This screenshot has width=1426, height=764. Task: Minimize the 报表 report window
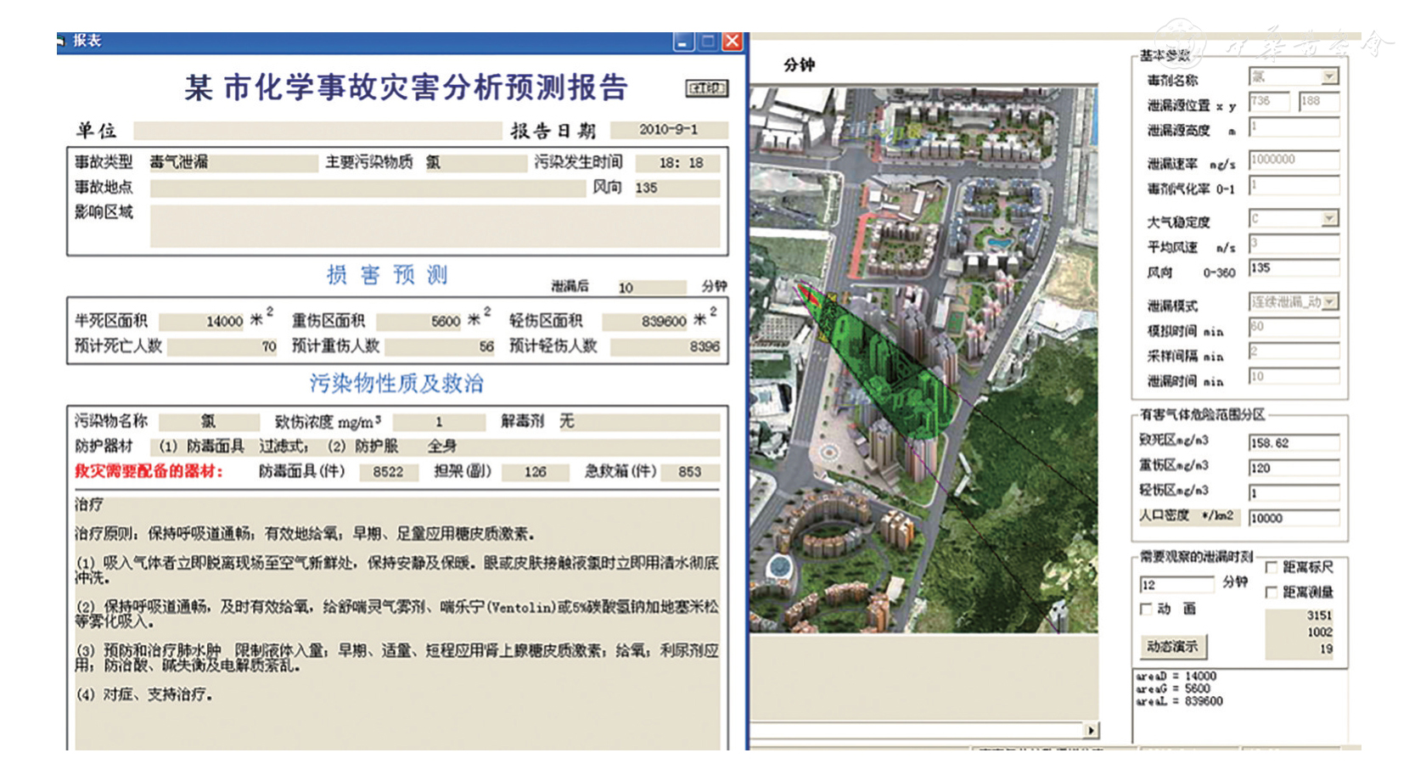pos(683,42)
